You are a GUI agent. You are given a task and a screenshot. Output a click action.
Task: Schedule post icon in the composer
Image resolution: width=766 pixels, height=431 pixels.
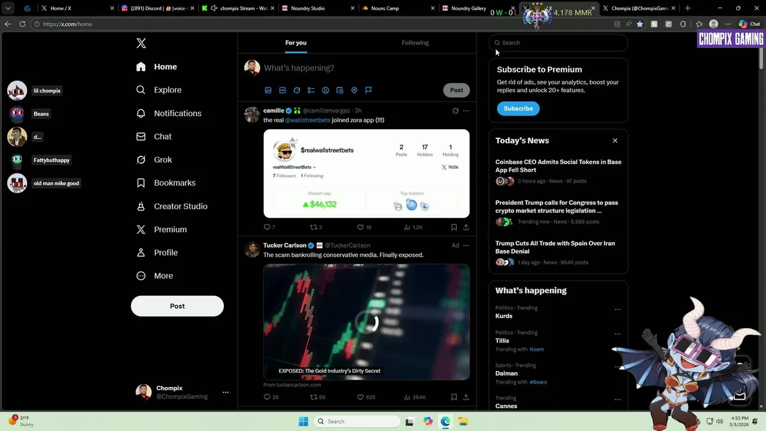point(340,90)
